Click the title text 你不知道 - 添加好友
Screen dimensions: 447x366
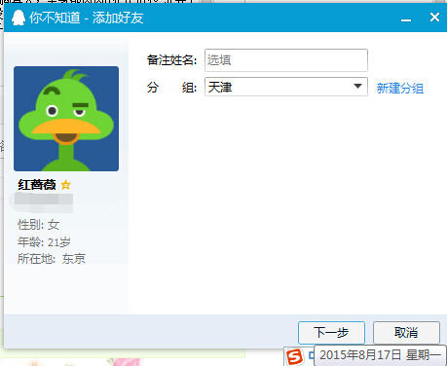point(87,18)
